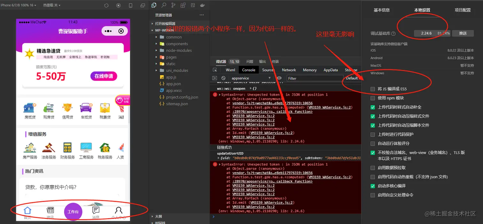This screenshot has height=224, width=483.
Task: Open the extensions icon in activity bar
Action: (x=183, y=5)
